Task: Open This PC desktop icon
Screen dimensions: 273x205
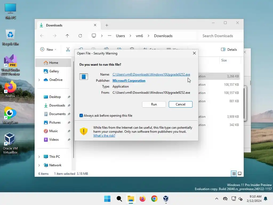Action: [10, 11]
